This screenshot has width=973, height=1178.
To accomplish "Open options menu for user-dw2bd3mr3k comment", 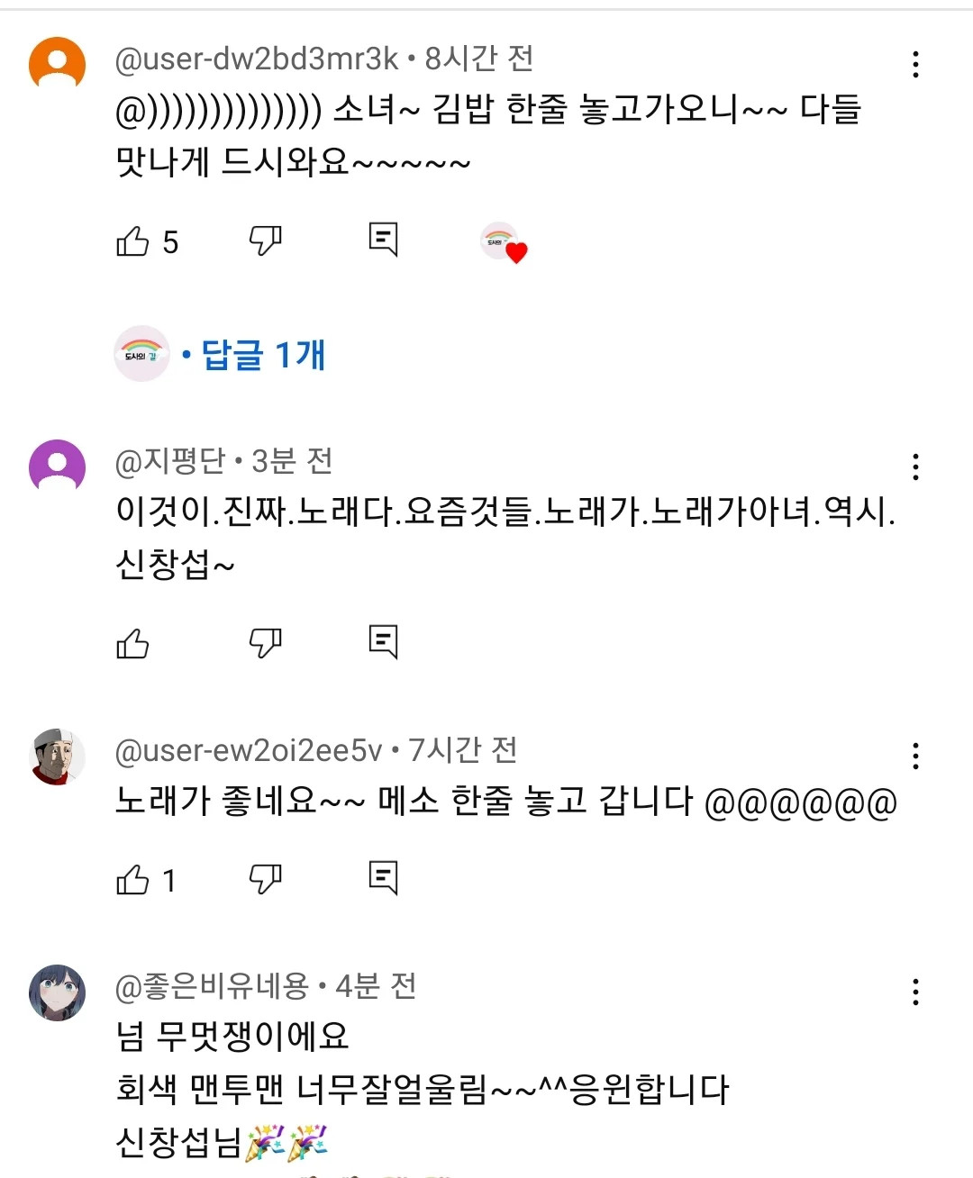I will pyautogui.click(x=915, y=64).
